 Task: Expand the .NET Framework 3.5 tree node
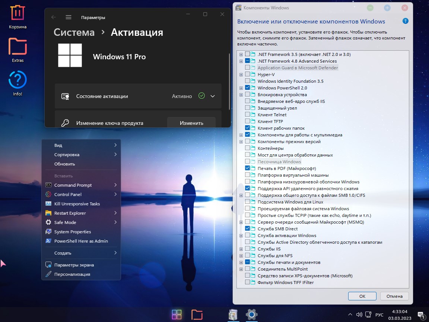click(241, 54)
